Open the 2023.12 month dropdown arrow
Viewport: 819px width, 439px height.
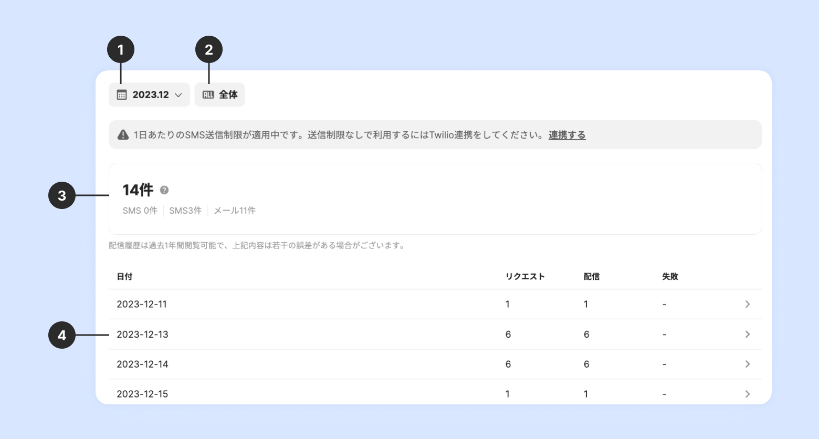tap(178, 95)
